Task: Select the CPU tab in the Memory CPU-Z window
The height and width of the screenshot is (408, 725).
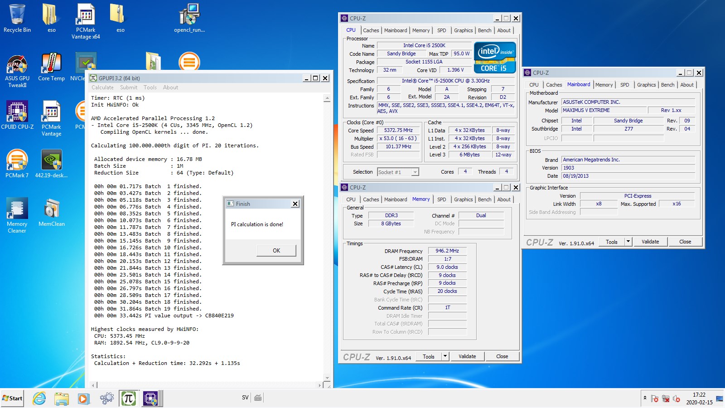Action: click(x=351, y=199)
